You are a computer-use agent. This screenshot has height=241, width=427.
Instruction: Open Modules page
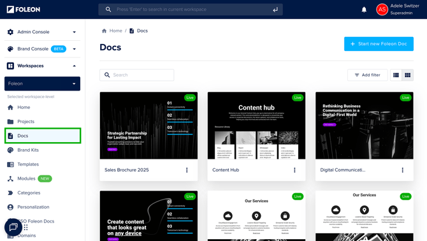[x=26, y=179]
